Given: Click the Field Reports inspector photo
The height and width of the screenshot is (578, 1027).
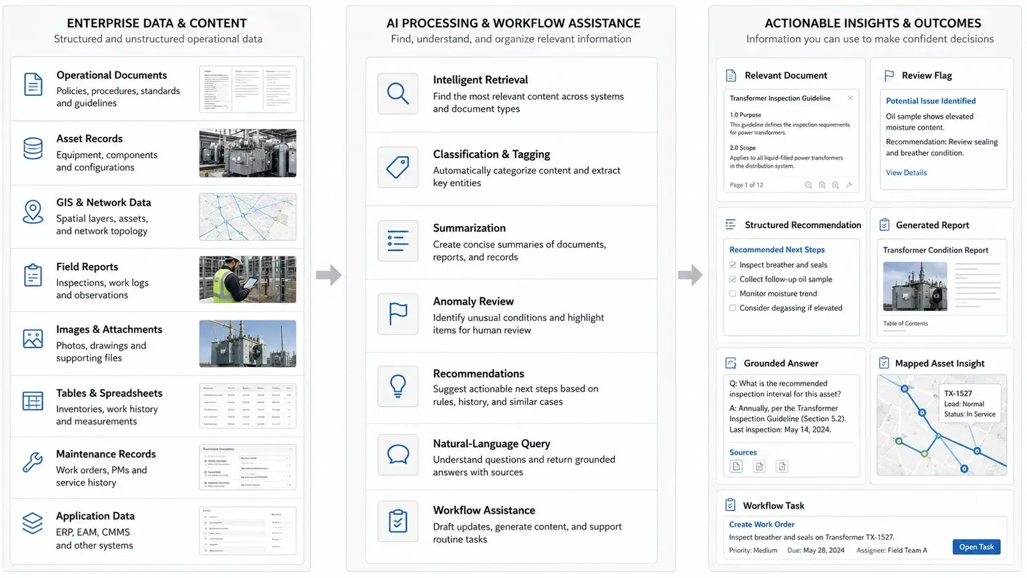Looking at the screenshot, I should pyautogui.click(x=248, y=279).
